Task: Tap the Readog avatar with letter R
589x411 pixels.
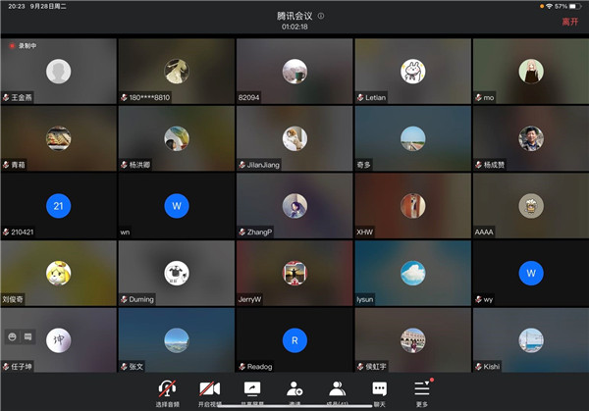Action: tap(294, 339)
